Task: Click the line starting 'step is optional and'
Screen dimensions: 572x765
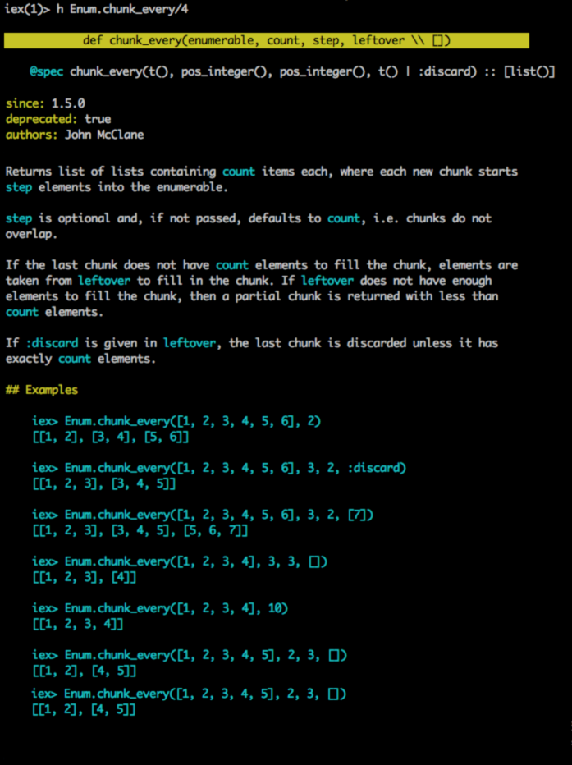Action: (248, 218)
